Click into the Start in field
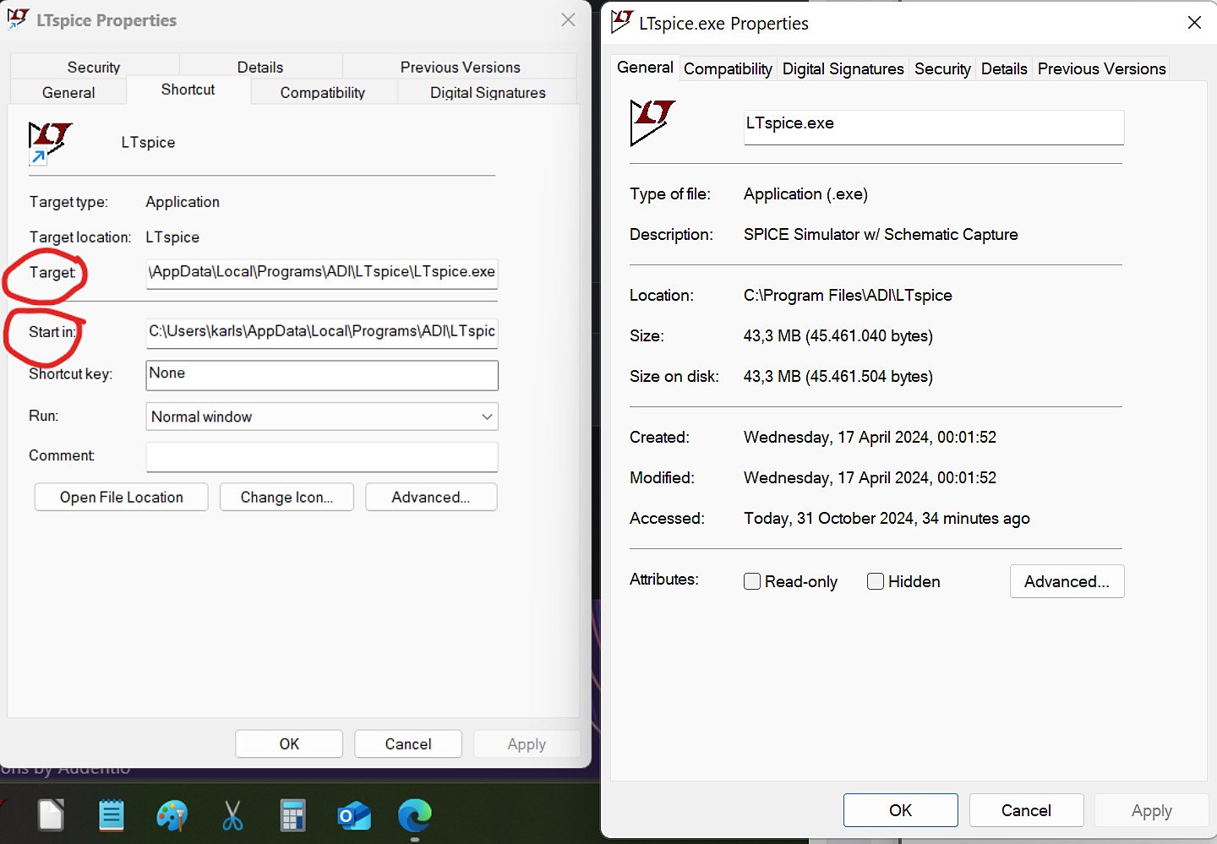Screen dimensions: 1217x844 pos(322,332)
